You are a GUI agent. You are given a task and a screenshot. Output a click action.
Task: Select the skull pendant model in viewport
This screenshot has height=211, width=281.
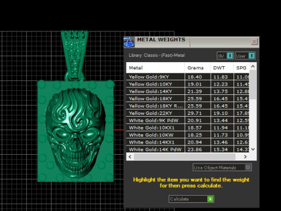point(76,133)
